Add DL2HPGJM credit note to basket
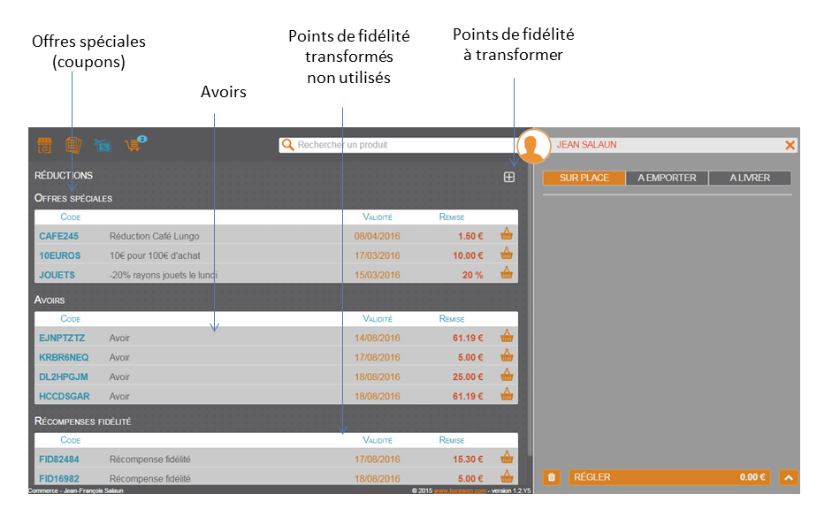The height and width of the screenshot is (517, 832). [507, 375]
